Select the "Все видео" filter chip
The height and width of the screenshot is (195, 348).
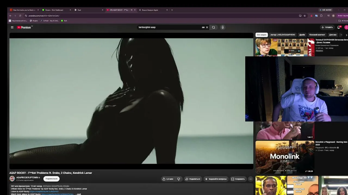(x=262, y=35)
